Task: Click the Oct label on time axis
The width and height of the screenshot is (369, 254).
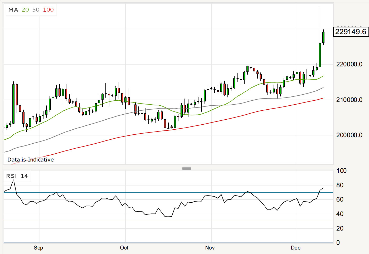Action: [124, 248]
